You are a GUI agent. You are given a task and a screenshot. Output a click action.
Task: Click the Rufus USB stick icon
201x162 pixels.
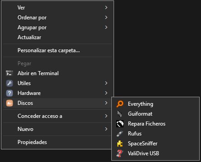click(x=120, y=134)
